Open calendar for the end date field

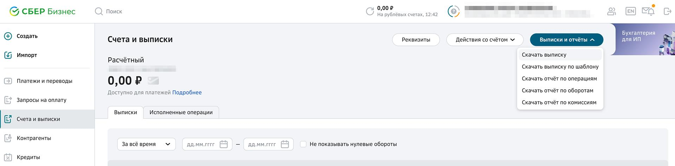tap(285, 144)
